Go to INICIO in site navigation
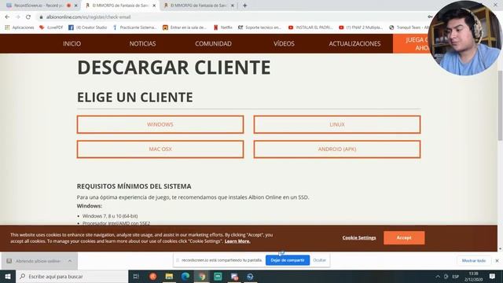 (x=72, y=44)
